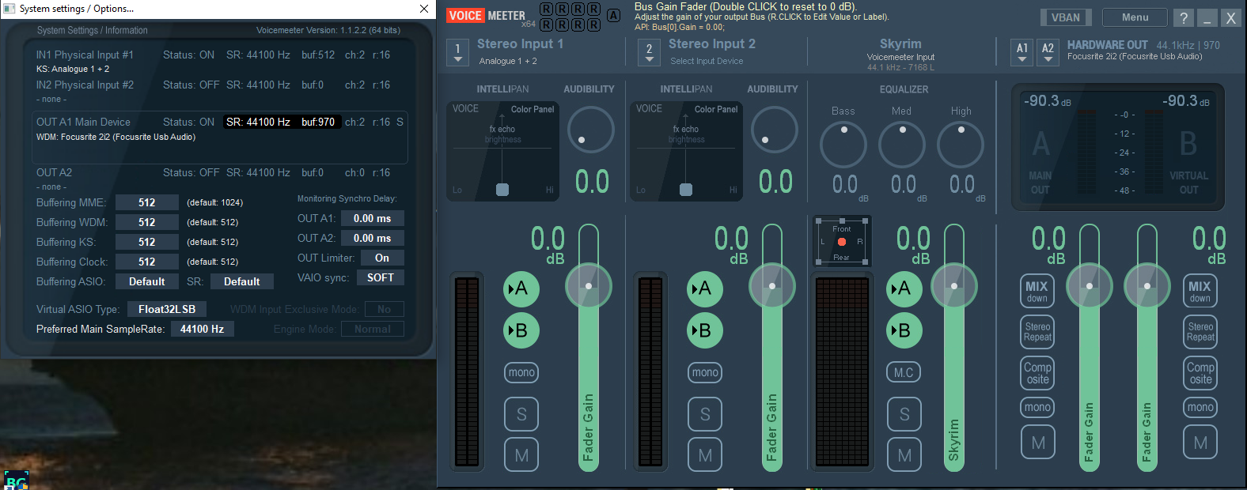The image size is (1247, 490).
Task: Toggle VAIO sync SOFT button
Action: coord(381,277)
